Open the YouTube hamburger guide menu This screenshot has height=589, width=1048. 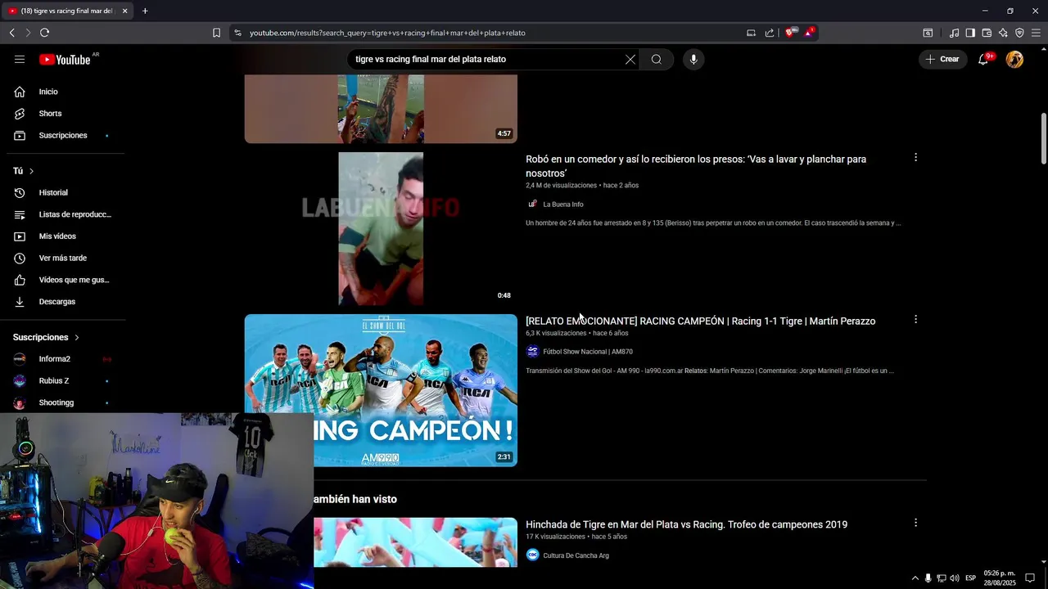click(x=20, y=59)
